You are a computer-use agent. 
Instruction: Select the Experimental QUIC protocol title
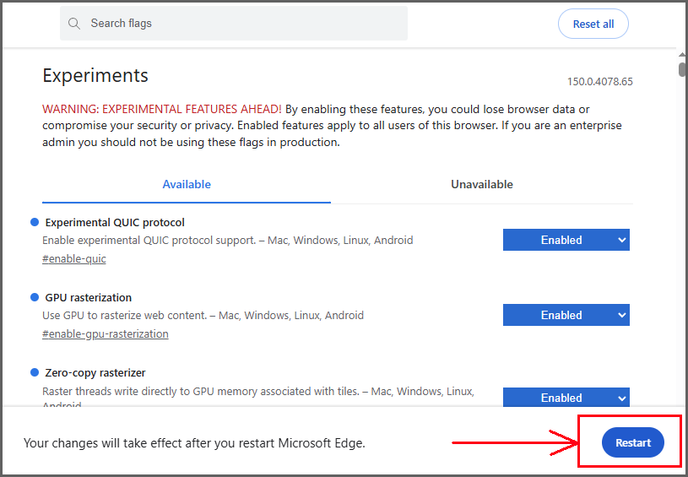point(115,223)
